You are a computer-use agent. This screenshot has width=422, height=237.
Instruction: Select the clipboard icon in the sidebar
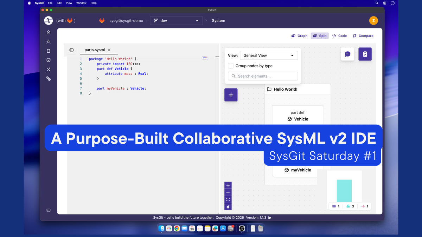(48, 51)
